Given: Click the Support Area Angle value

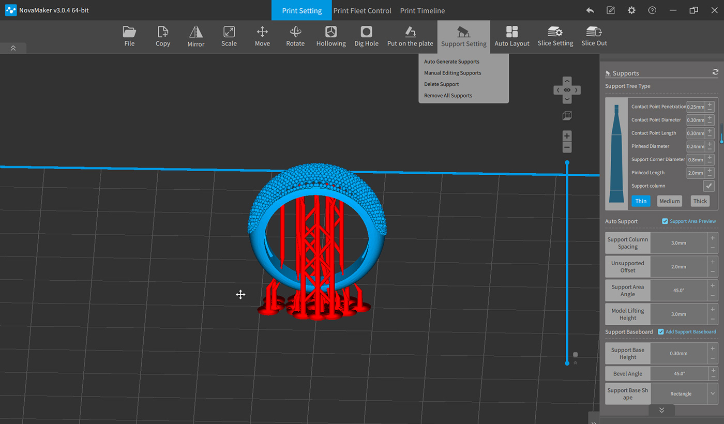Looking at the screenshot, I should tap(678, 291).
